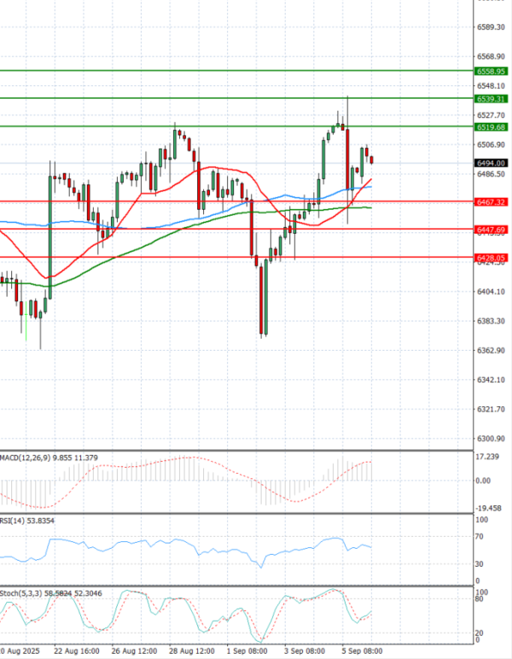The width and height of the screenshot is (512, 659).
Task: Click the 6321.70 price scale value
Action: (x=491, y=410)
